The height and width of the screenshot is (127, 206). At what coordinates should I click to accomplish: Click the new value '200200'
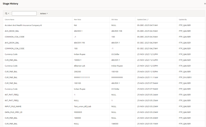[78, 72]
